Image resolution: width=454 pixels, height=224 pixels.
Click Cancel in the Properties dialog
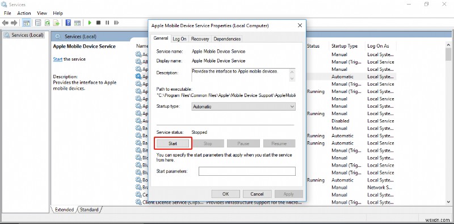tap(257, 194)
